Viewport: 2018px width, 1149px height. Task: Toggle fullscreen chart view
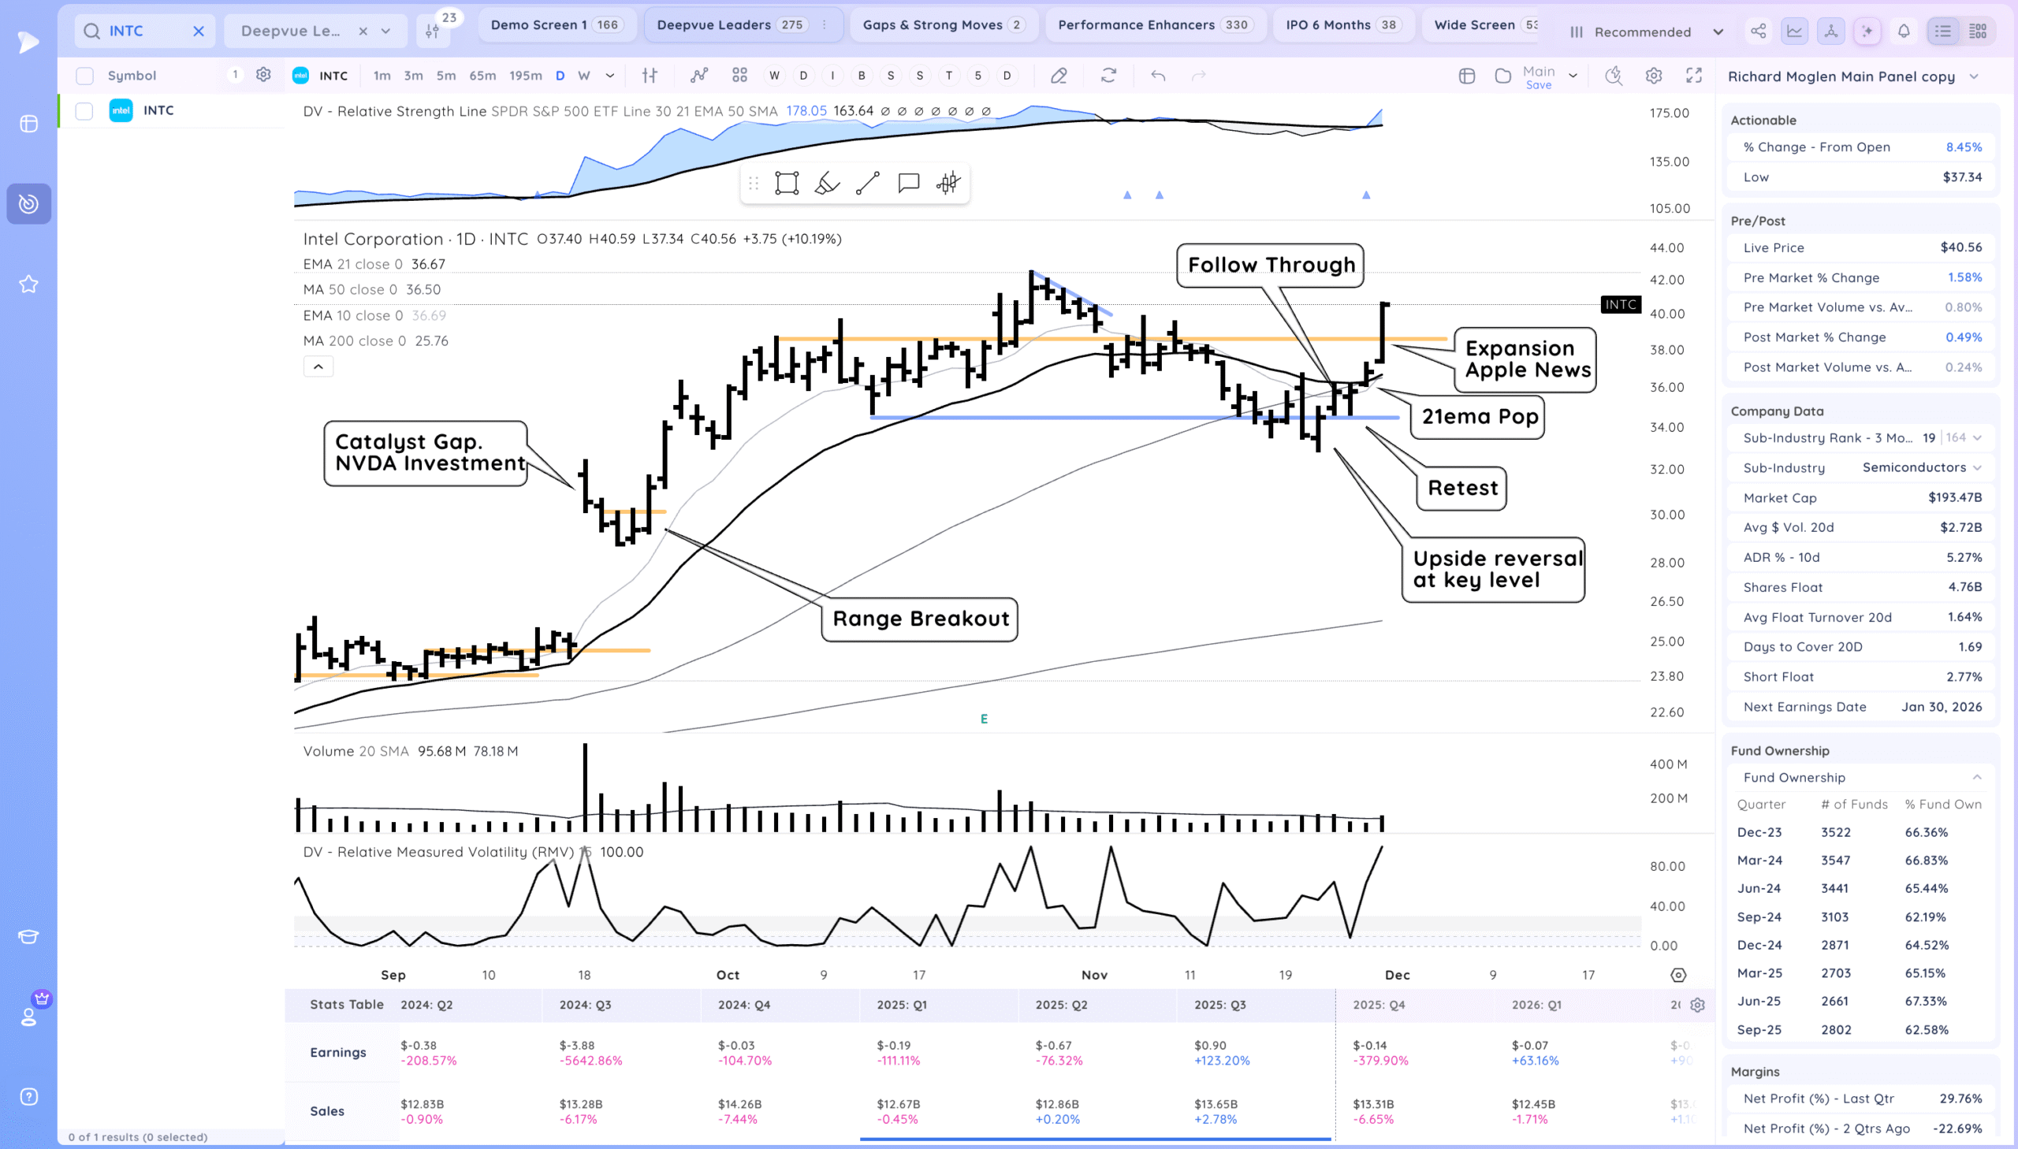point(1694,76)
